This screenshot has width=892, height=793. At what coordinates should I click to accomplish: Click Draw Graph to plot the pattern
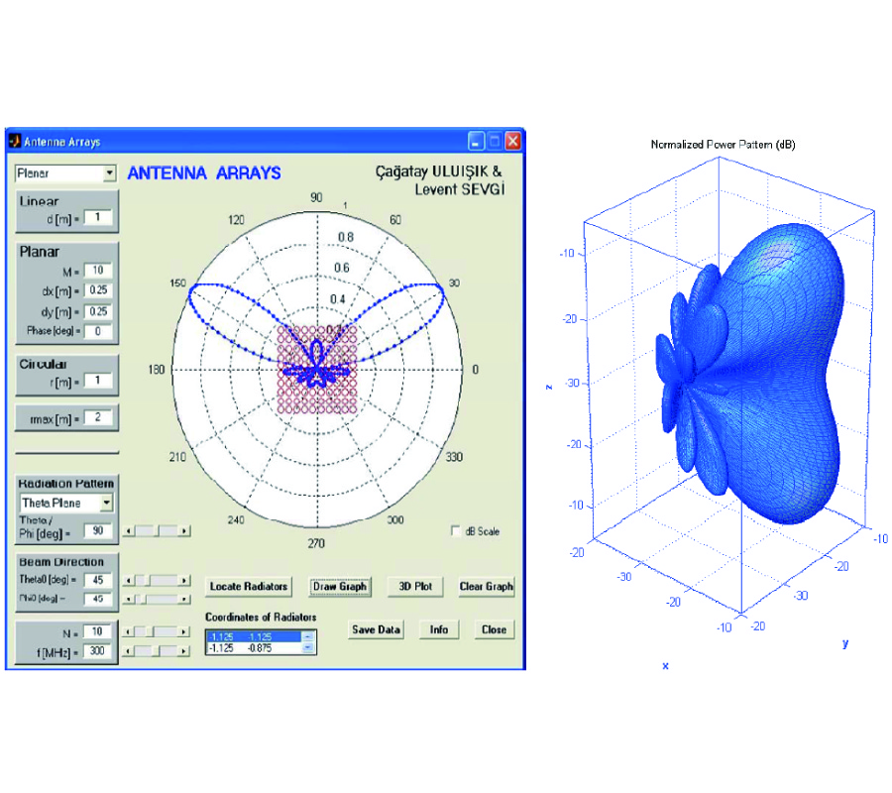340,587
